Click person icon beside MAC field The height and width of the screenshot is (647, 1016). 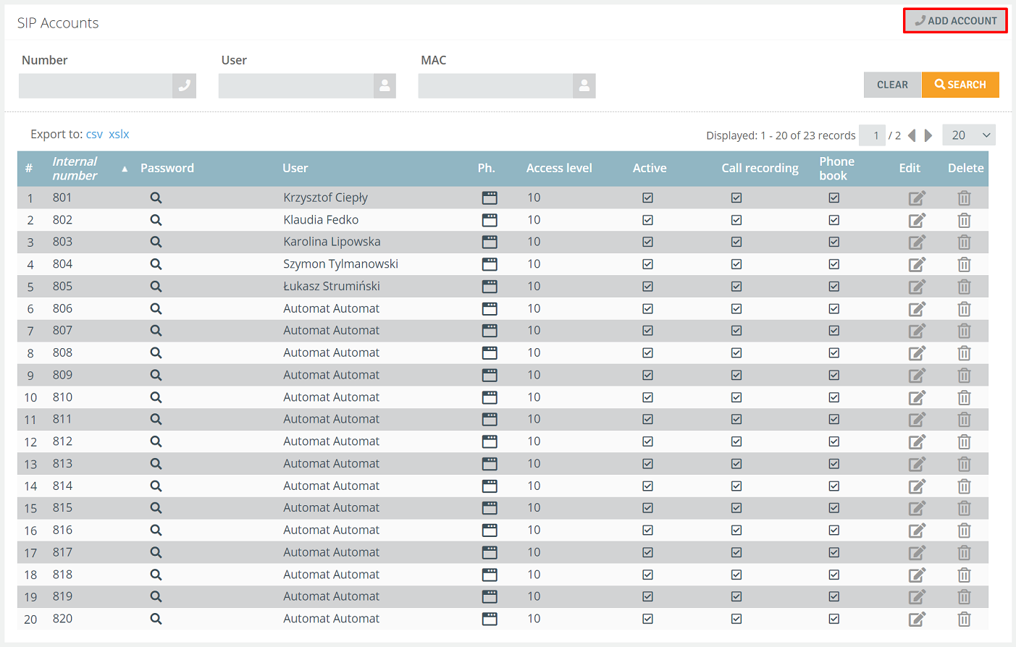point(584,85)
